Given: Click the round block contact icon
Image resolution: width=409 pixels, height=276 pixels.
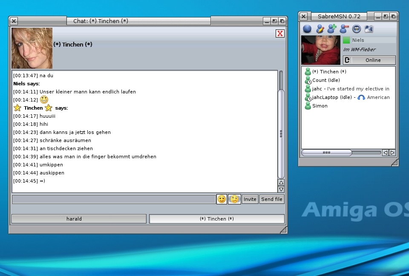Looking at the screenshot, I should tap(357, 29).
